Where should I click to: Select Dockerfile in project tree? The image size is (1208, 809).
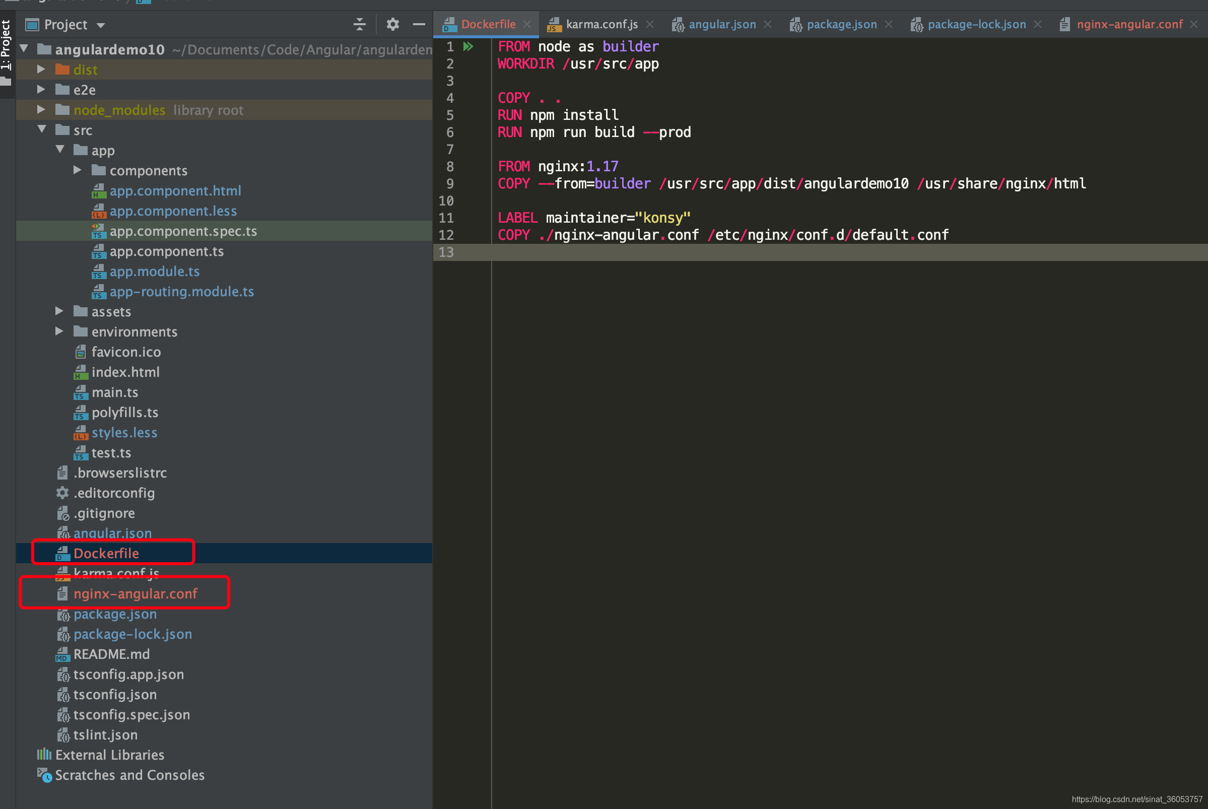tap(224, 553)
